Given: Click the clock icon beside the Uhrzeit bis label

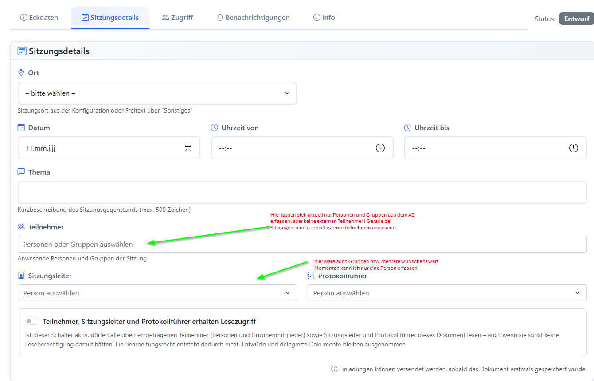Looking at the screenshot, I should [x=408, y=128].
